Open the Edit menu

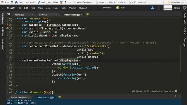26,8
